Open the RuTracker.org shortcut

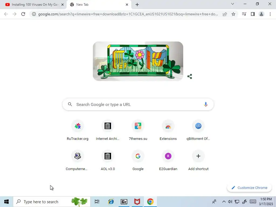(78, 130)
